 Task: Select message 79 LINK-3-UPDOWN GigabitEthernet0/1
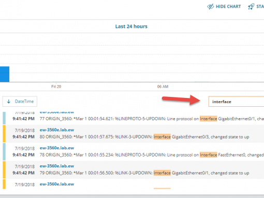tap(144, 173)
